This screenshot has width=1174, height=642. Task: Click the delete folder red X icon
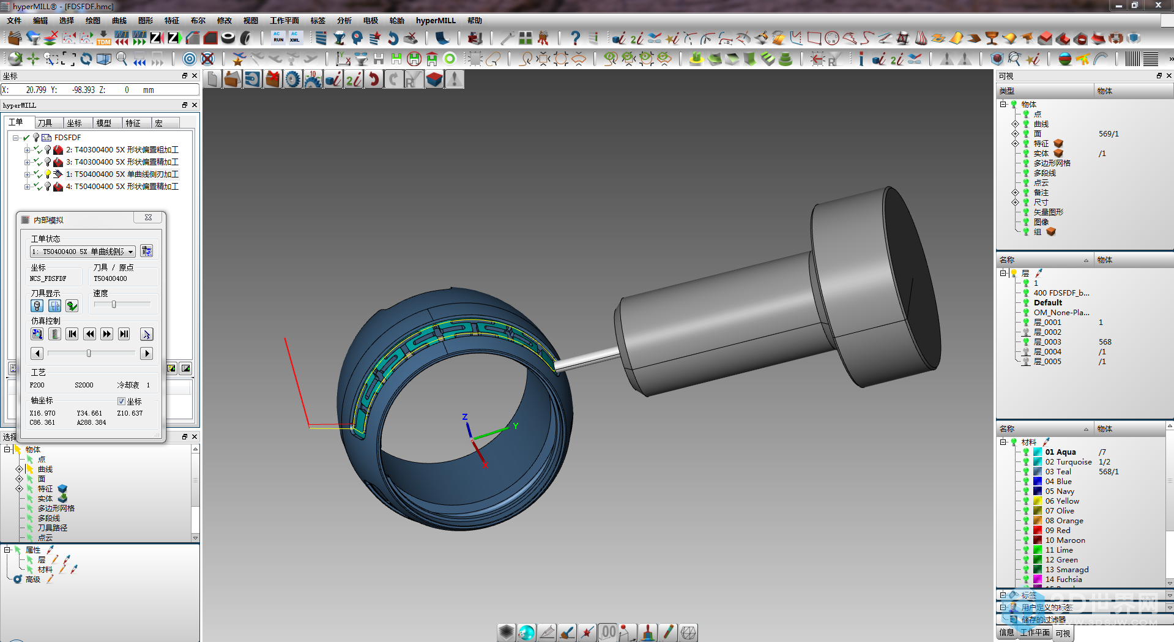click(273, 80)
